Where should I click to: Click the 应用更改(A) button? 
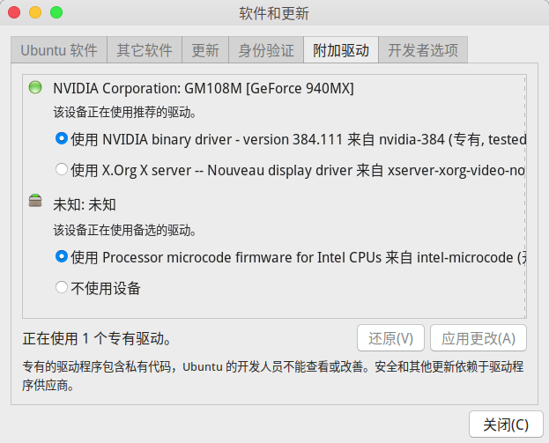(479, 338)
